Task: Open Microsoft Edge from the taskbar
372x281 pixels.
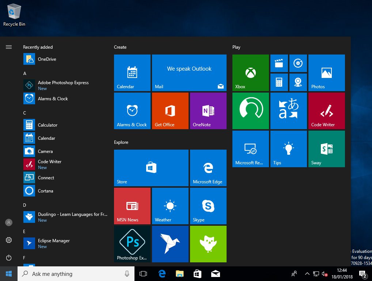Action: pos(162,274)
